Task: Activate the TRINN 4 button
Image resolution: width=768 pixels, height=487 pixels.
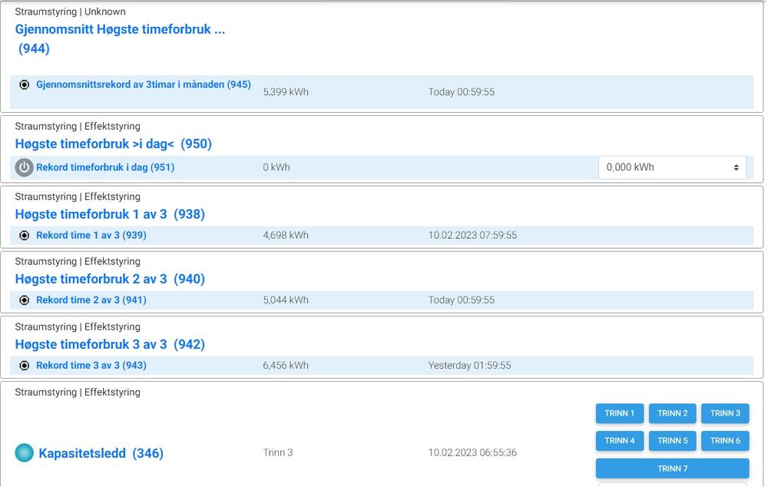Action: pos(619,441)
